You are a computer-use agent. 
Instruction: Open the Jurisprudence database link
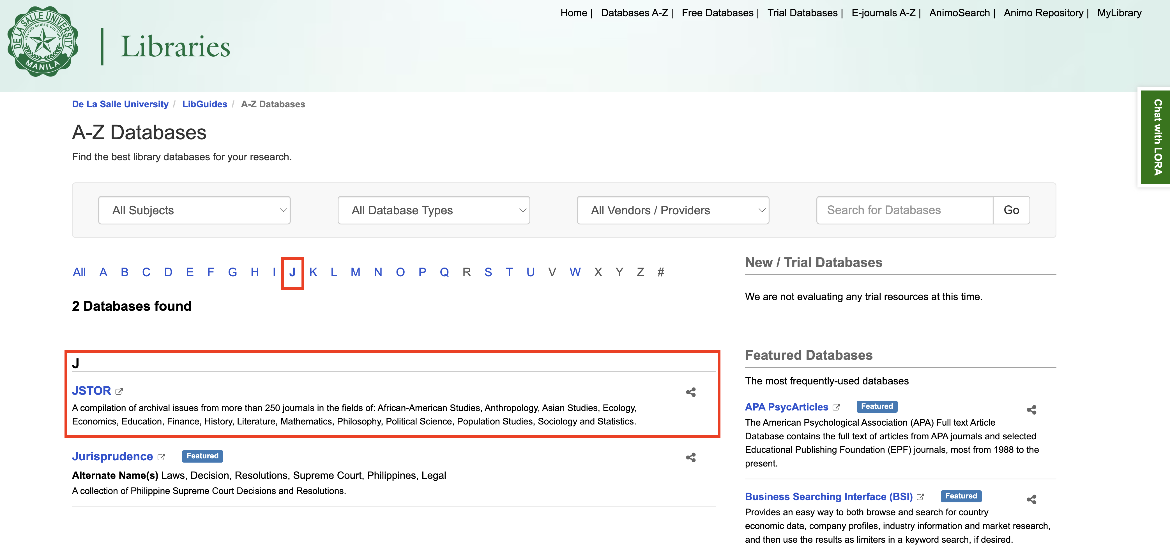pyautogui.click(x=112, y=456)
